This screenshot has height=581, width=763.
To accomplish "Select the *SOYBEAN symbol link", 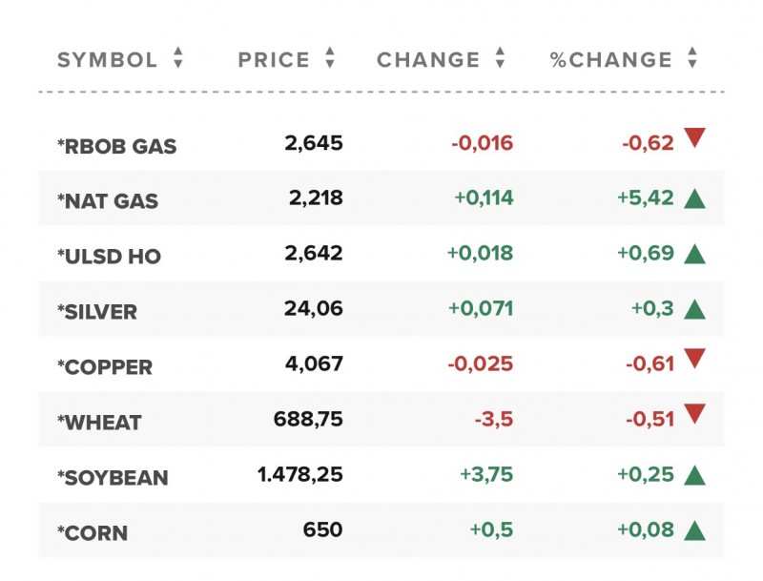I will click(x=113, y=478).
